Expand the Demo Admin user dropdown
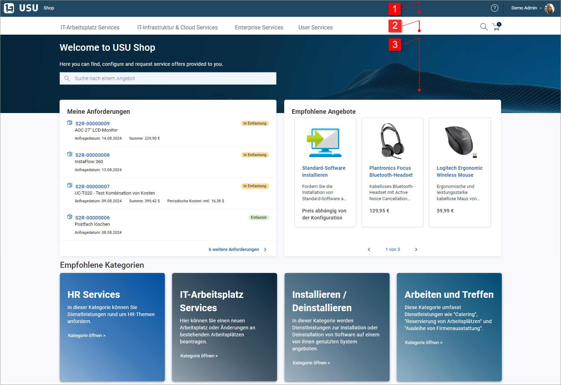The width and height of the screenshot is (561, 385). [526, 8]
